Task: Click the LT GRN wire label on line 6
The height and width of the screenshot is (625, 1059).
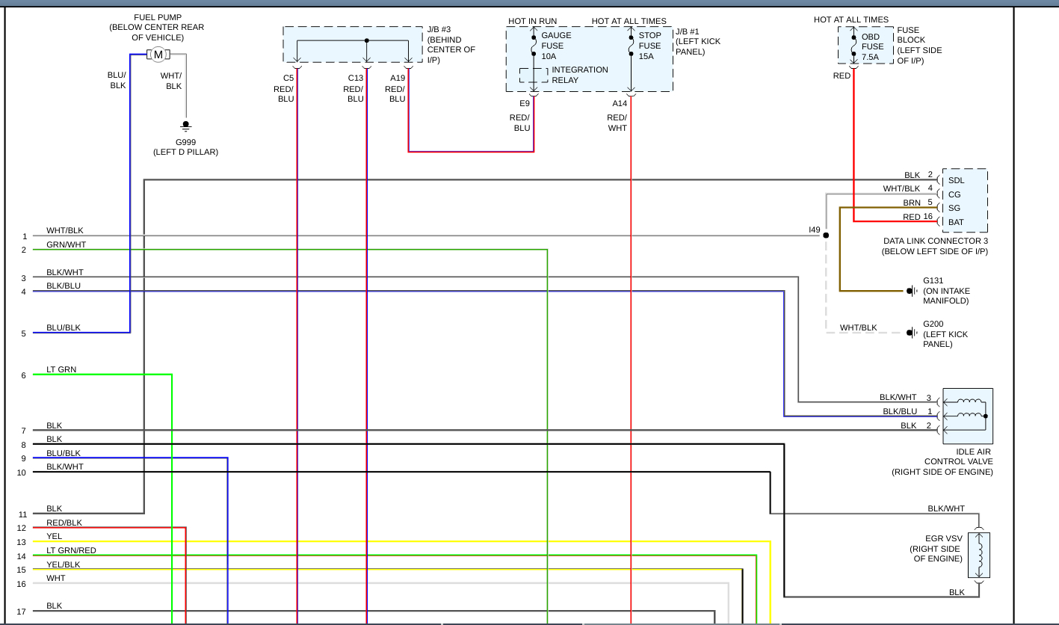Action: [61, 370]
